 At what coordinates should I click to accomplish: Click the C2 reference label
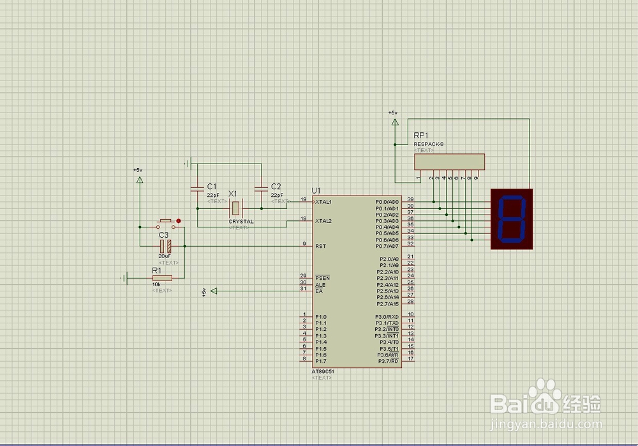(276, 187)
